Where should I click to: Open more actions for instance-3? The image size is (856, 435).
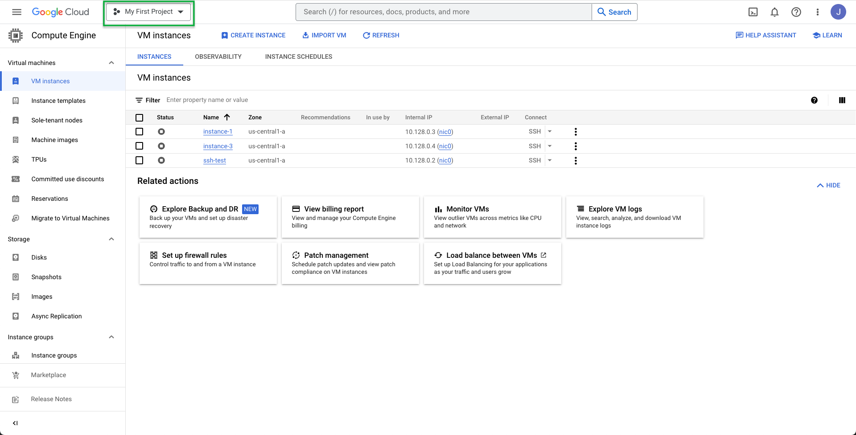click(576, 146)
